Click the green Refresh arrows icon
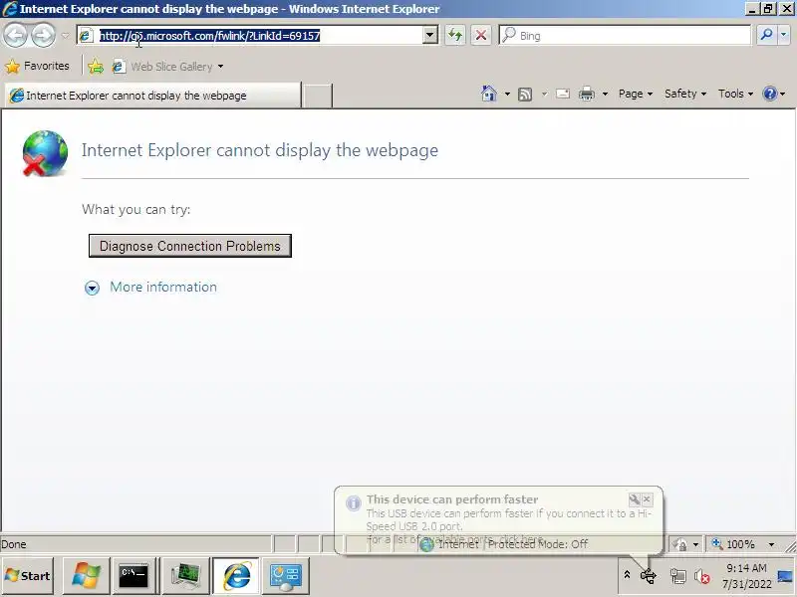Viewport: 797px width, 597px height. 455,36
